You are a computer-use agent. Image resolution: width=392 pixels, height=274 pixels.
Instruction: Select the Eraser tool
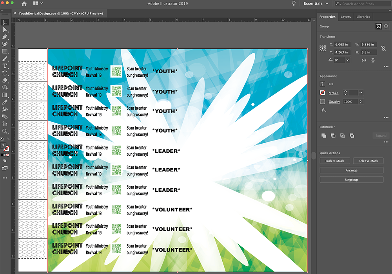5,80
